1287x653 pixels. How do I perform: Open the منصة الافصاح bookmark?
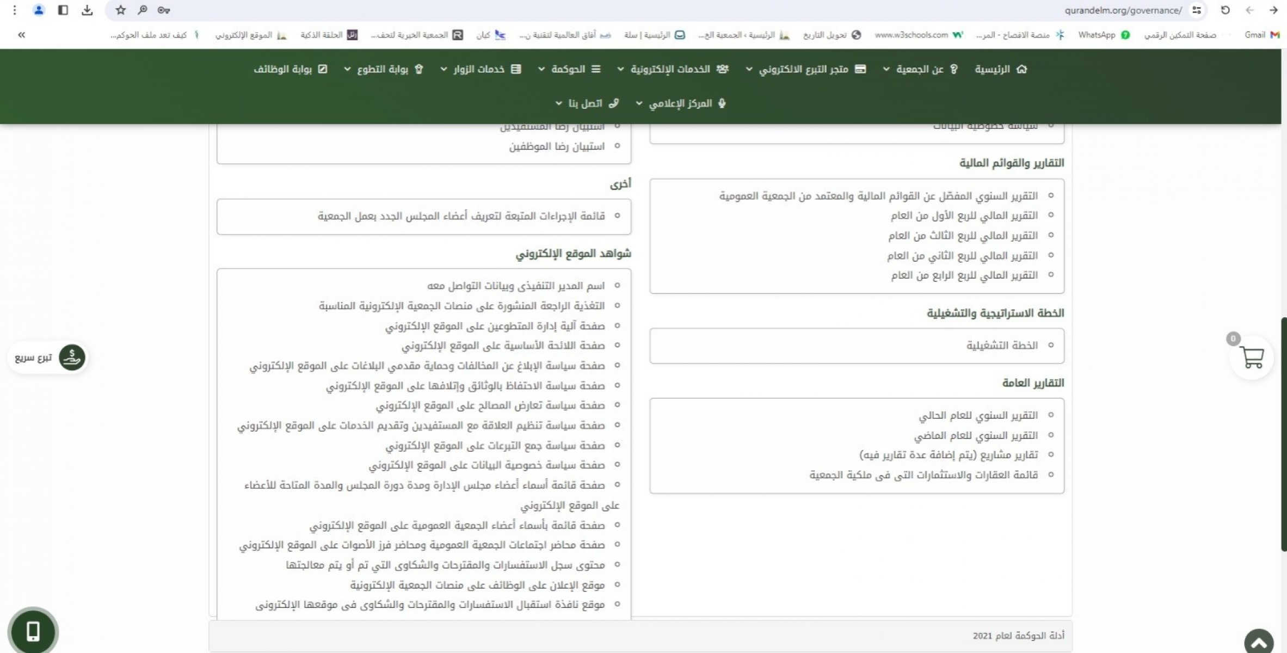(1020, 35)
